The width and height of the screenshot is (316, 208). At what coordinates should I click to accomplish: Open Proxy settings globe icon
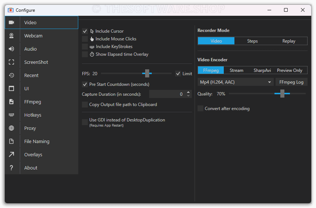(11, 128)
